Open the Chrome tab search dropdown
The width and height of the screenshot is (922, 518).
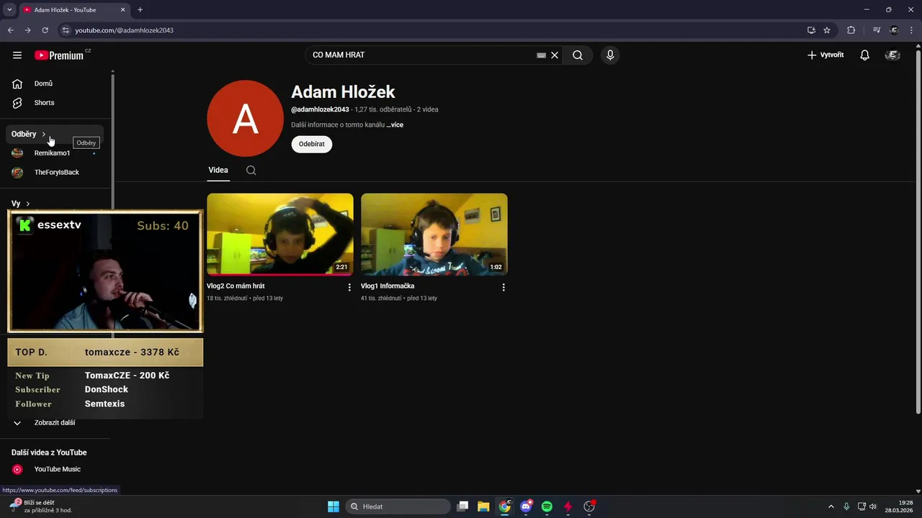(x=9, y=10)
